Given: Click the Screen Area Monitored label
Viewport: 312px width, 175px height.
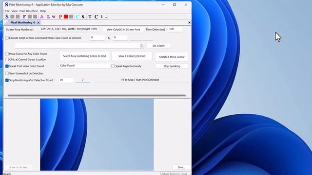Looking at the screenshot, I should [x=20, y=29].
